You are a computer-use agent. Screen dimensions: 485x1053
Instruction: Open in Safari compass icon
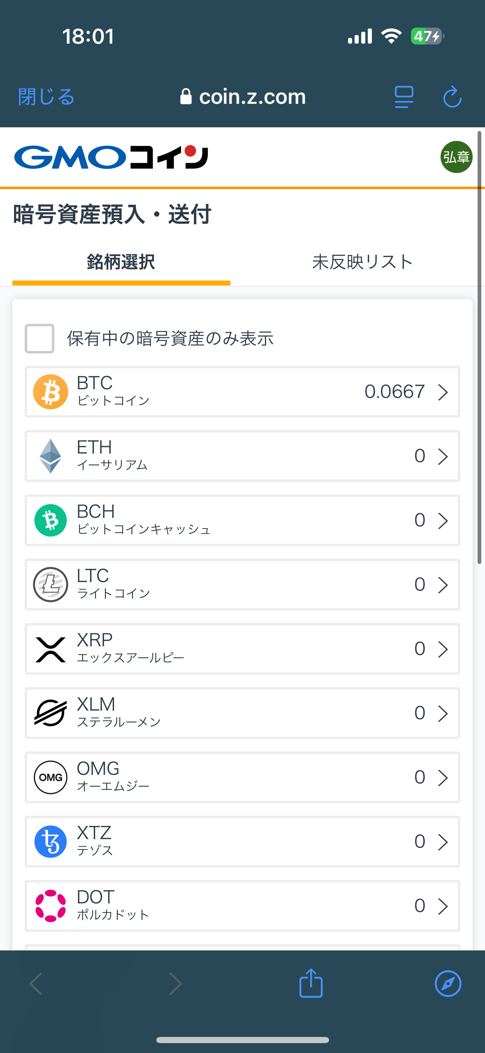(x=448, y=983)
